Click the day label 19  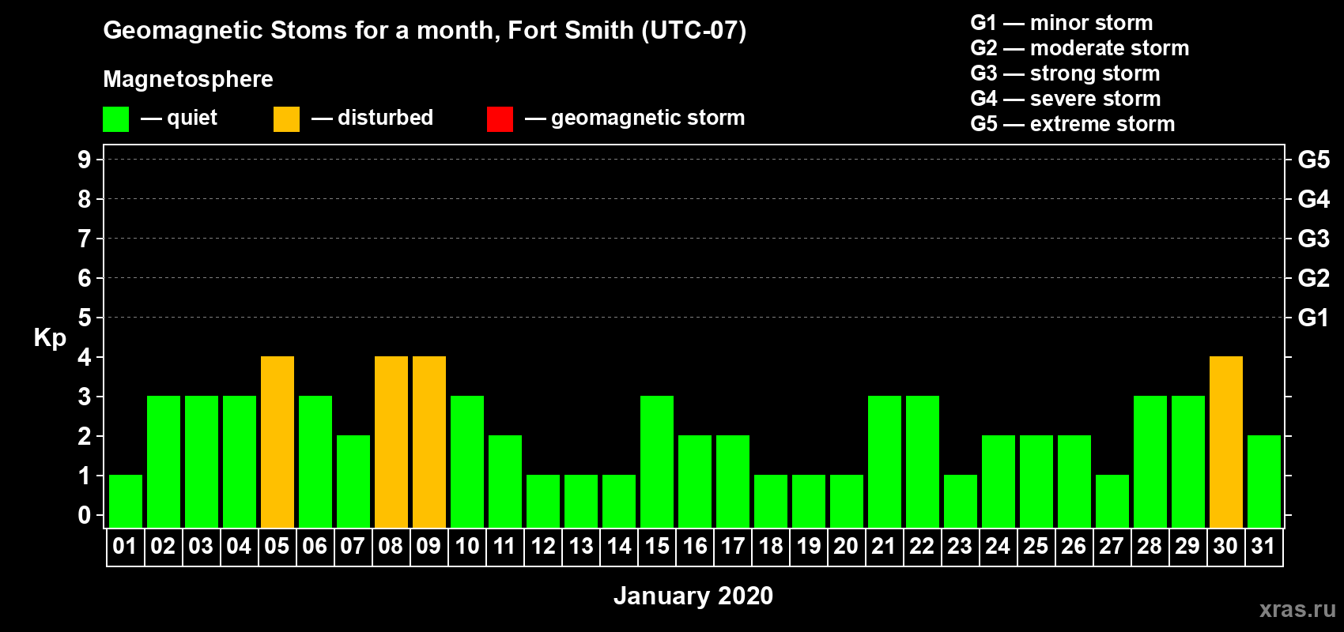[x=809, y=547]
